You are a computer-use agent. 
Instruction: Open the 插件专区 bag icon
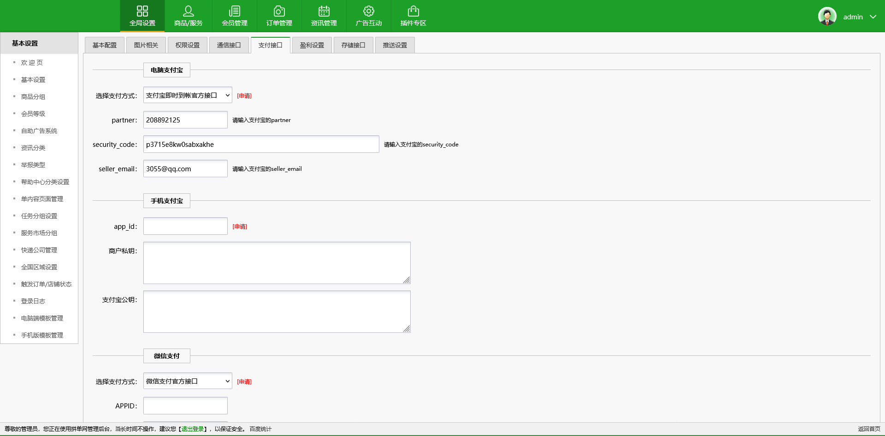tap(413, 11)
